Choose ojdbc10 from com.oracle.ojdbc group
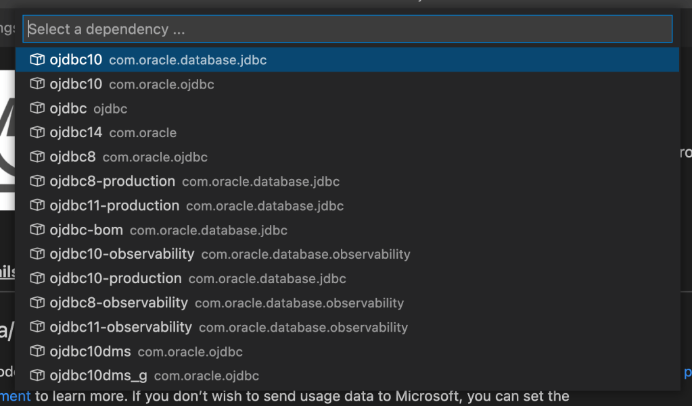This screenshot has width=692, height=406. 132,84
